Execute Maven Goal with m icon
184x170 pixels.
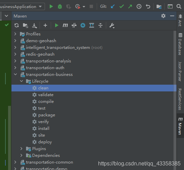pos(65,25)
